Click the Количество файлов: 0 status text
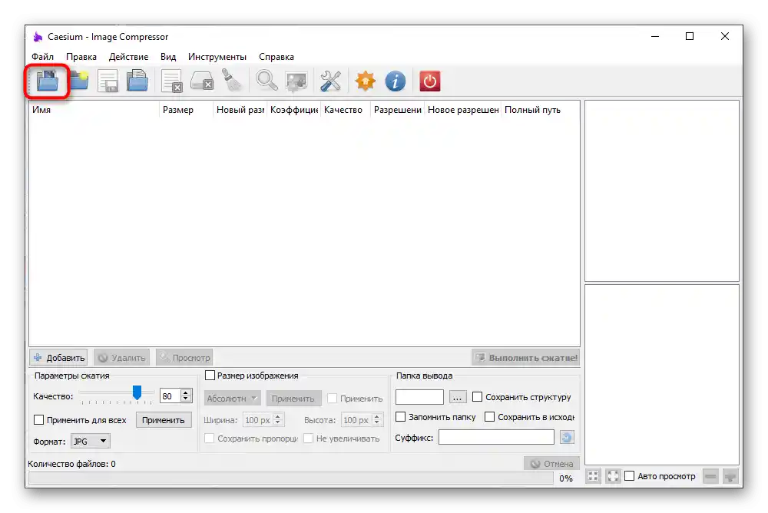 (x=71, y=464)
